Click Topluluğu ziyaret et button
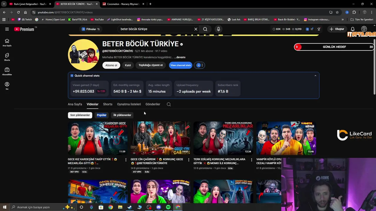This screenshot has height=211, width=376. [x=151, y=65]
